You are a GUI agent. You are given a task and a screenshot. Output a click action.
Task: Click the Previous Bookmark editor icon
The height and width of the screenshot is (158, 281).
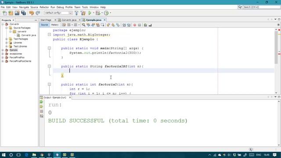click(108, 25)
